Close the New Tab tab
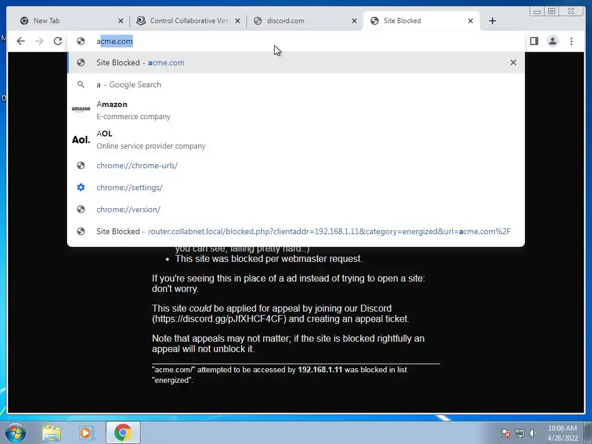The image size is (592, 444). [x=121, y=21]
